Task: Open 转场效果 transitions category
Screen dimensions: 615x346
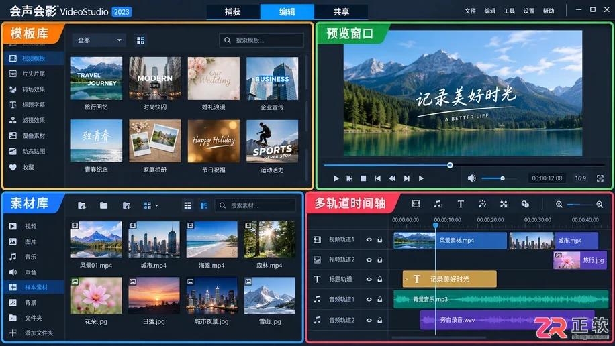Action: 34,89
